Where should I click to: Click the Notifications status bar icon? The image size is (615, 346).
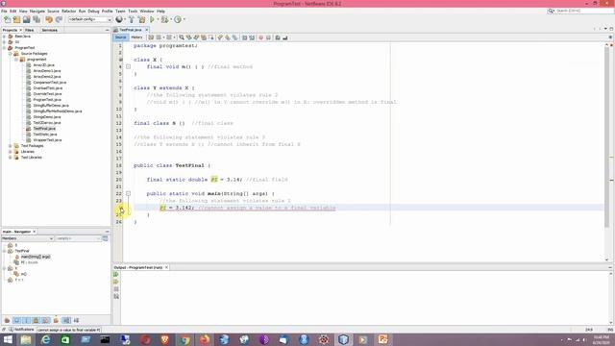pos(11,330)
